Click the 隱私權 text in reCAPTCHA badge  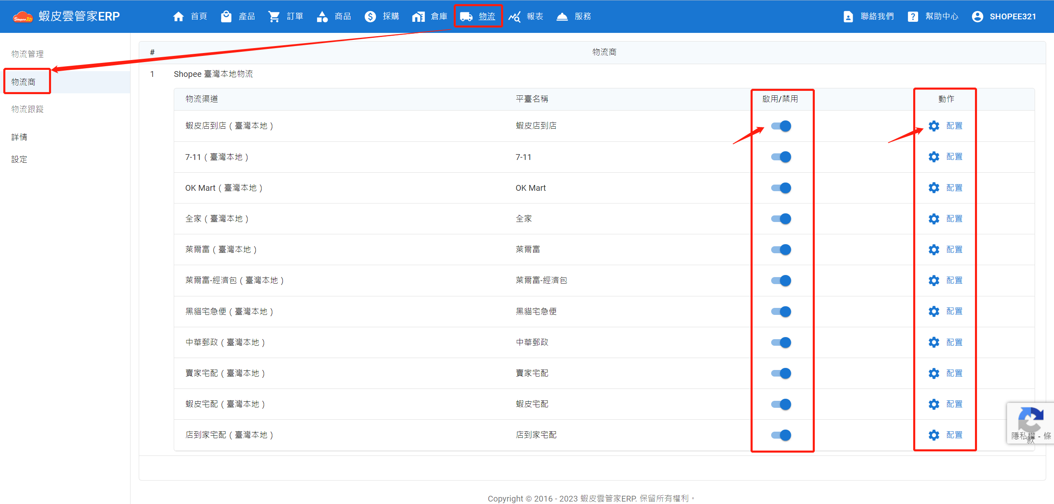1023,436
